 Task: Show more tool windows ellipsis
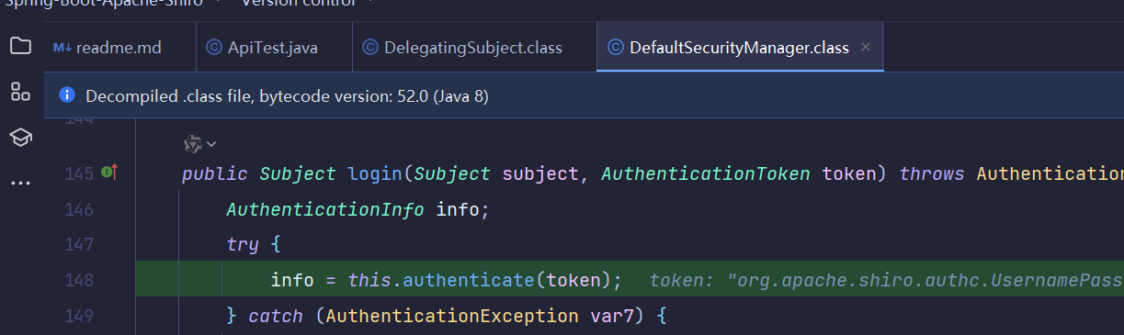(20, 183)
